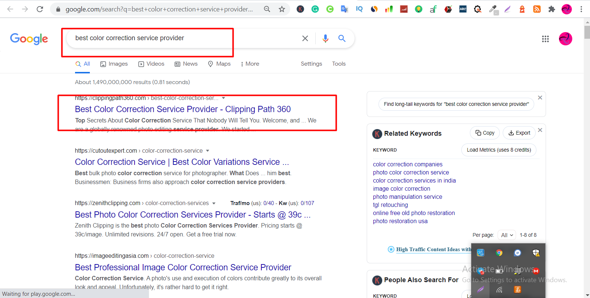Open the SimilarWeb extension
590x298 pixels.
[x=374, y=9]
